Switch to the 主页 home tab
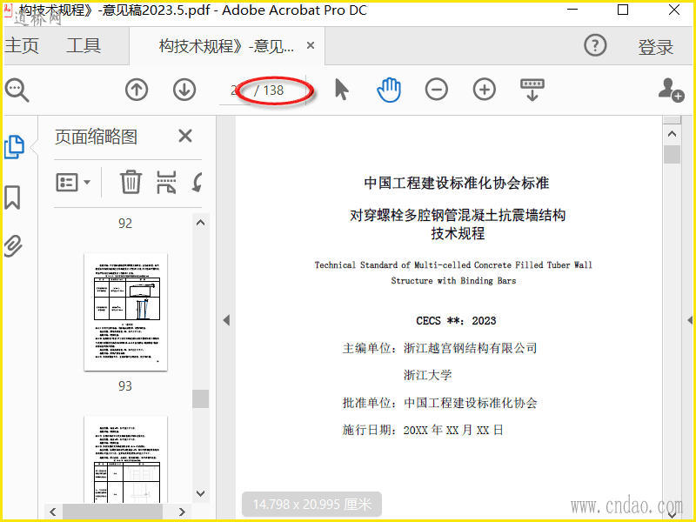 22,46
